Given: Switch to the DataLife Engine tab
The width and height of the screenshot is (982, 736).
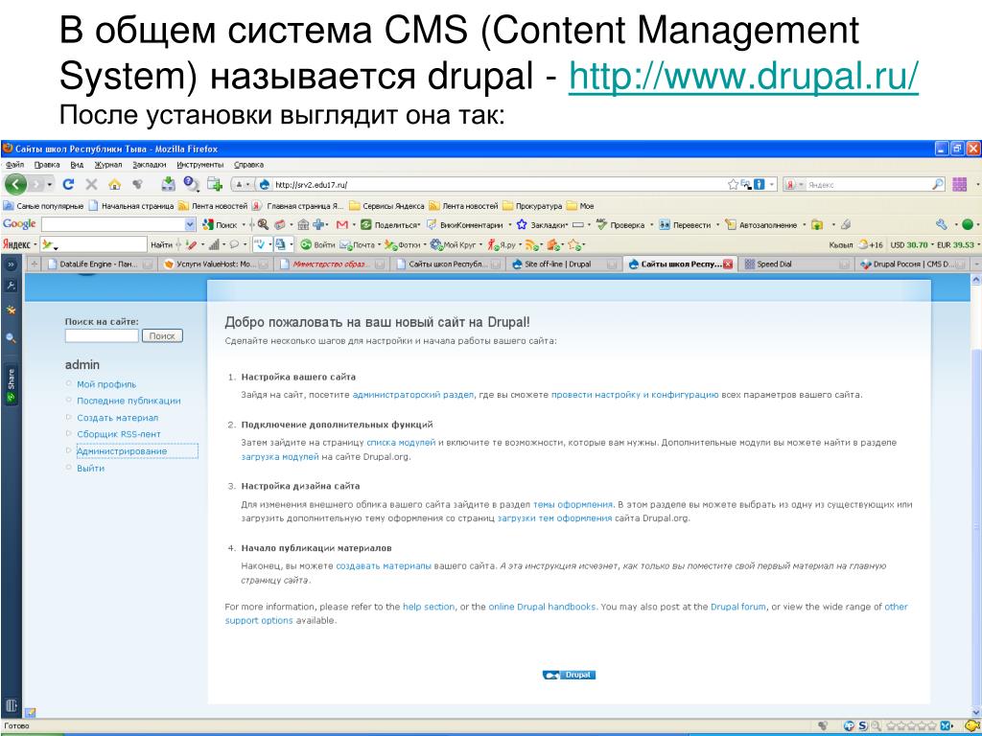Looking at the screenshot, I should click(x=98, y=264).
